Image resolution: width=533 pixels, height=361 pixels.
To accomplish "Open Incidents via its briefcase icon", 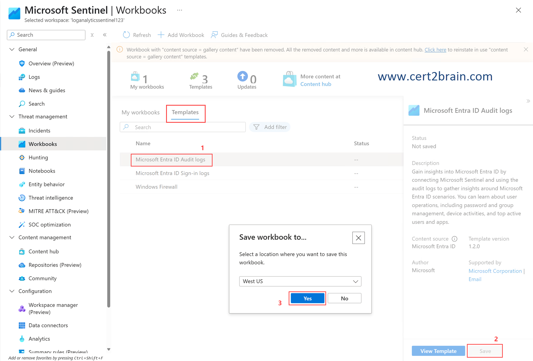I will 22,131.
